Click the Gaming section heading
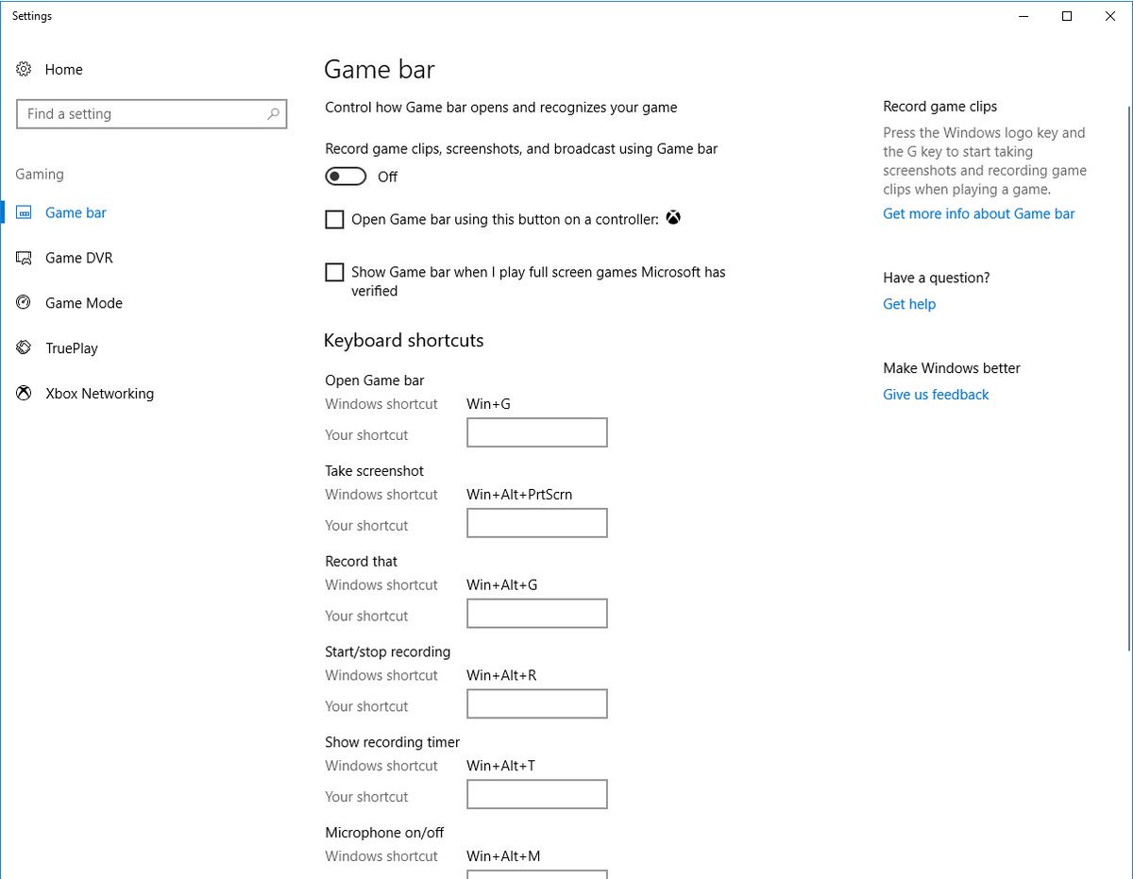The height and width of the screenshot is (879, 1133). (40, 175)
